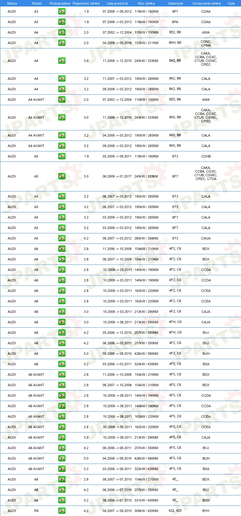The image size is (241, 516).
Task: Select body code cell 8PA
Action: point(175,22)
